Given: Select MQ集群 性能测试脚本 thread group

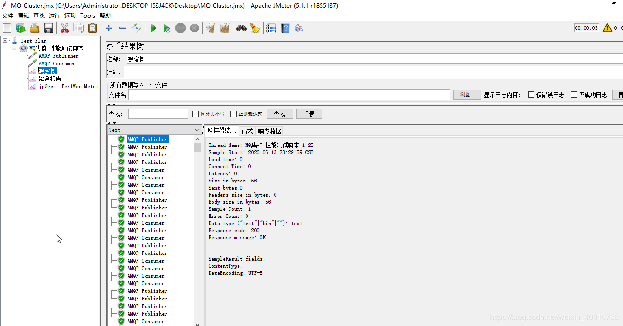Looking at the screenshot, I should coord(56,48).
